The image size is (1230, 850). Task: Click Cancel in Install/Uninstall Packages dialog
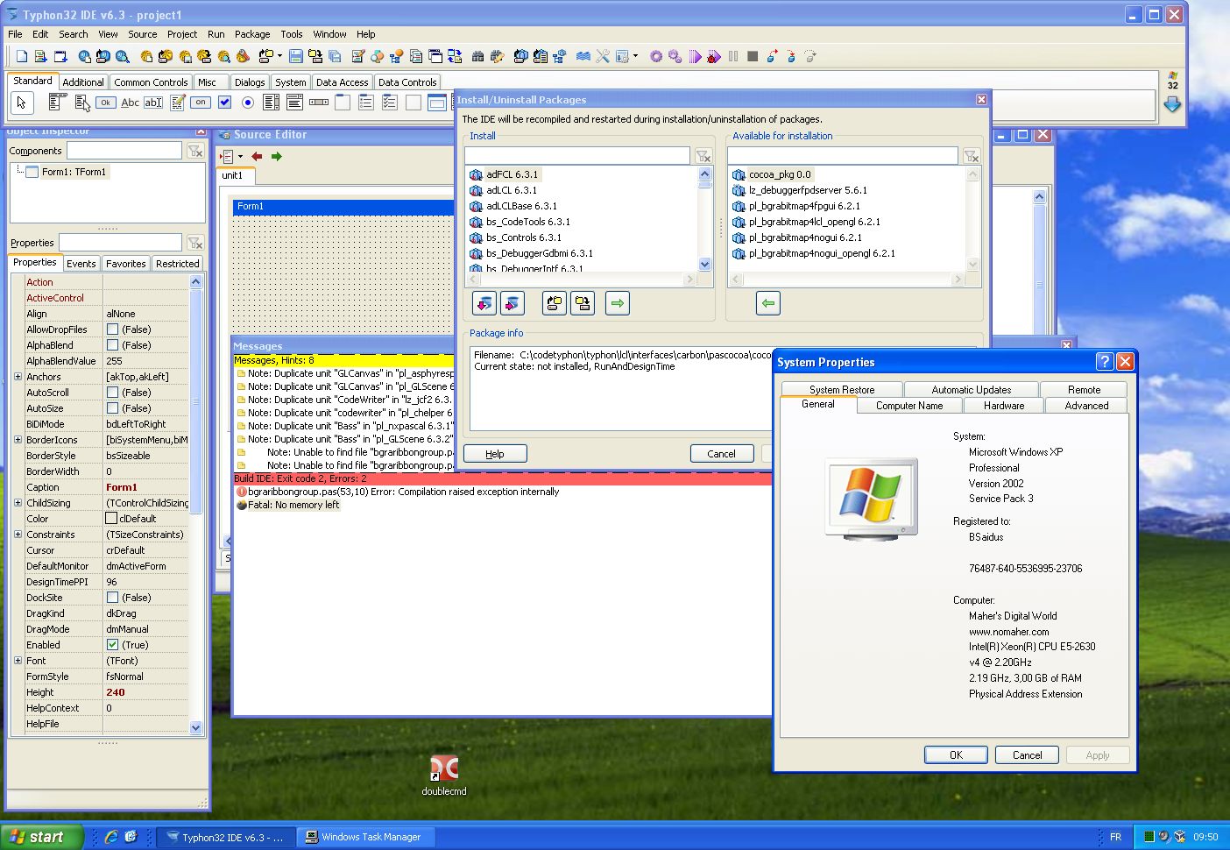point(721,454)
